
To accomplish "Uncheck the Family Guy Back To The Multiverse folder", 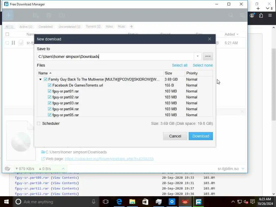I will [x=46, y=80].
